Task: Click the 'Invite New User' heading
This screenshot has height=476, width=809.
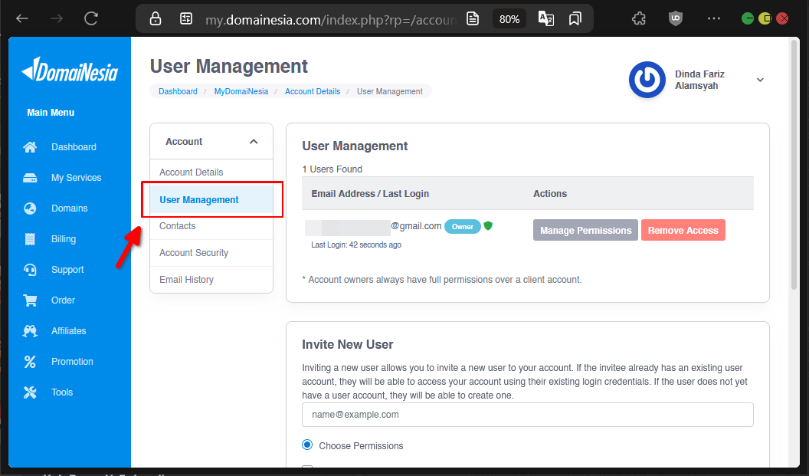Action: 348,344
